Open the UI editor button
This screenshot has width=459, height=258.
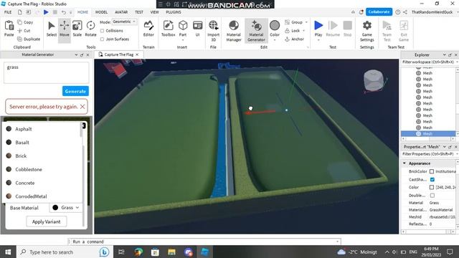[x=198, y=29]
